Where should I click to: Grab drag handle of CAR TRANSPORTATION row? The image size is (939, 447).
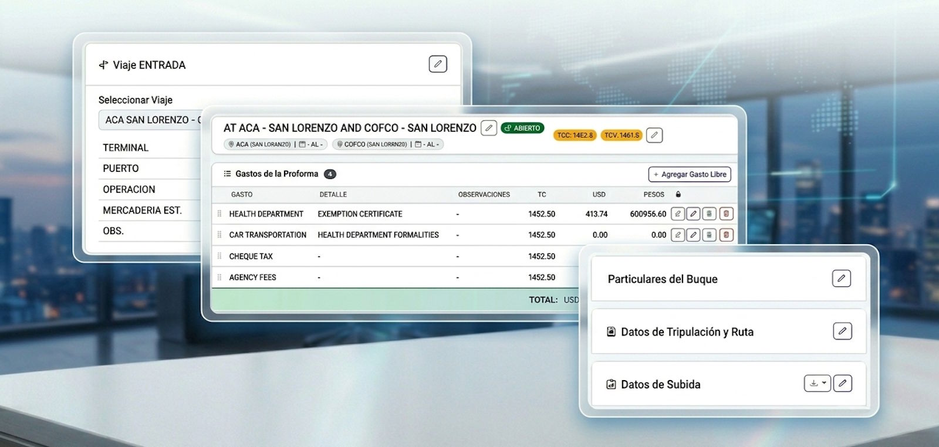(219, 235)
